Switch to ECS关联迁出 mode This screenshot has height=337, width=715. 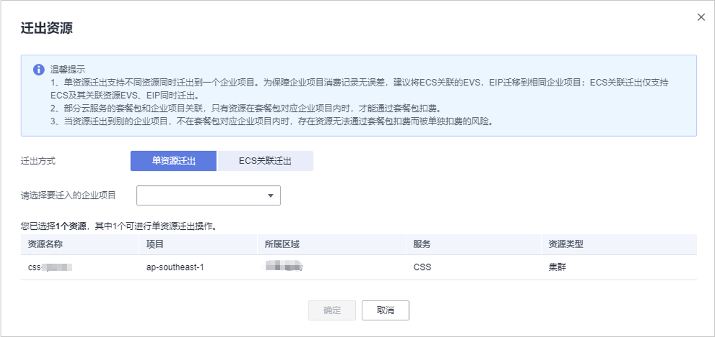coord(265,161)
